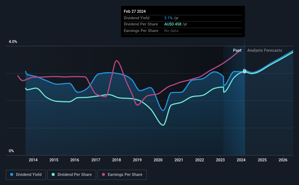The width and height of the screenshot is (299, 185).
Task: Click the 2016 x-axis label
Action: point(75,160)
